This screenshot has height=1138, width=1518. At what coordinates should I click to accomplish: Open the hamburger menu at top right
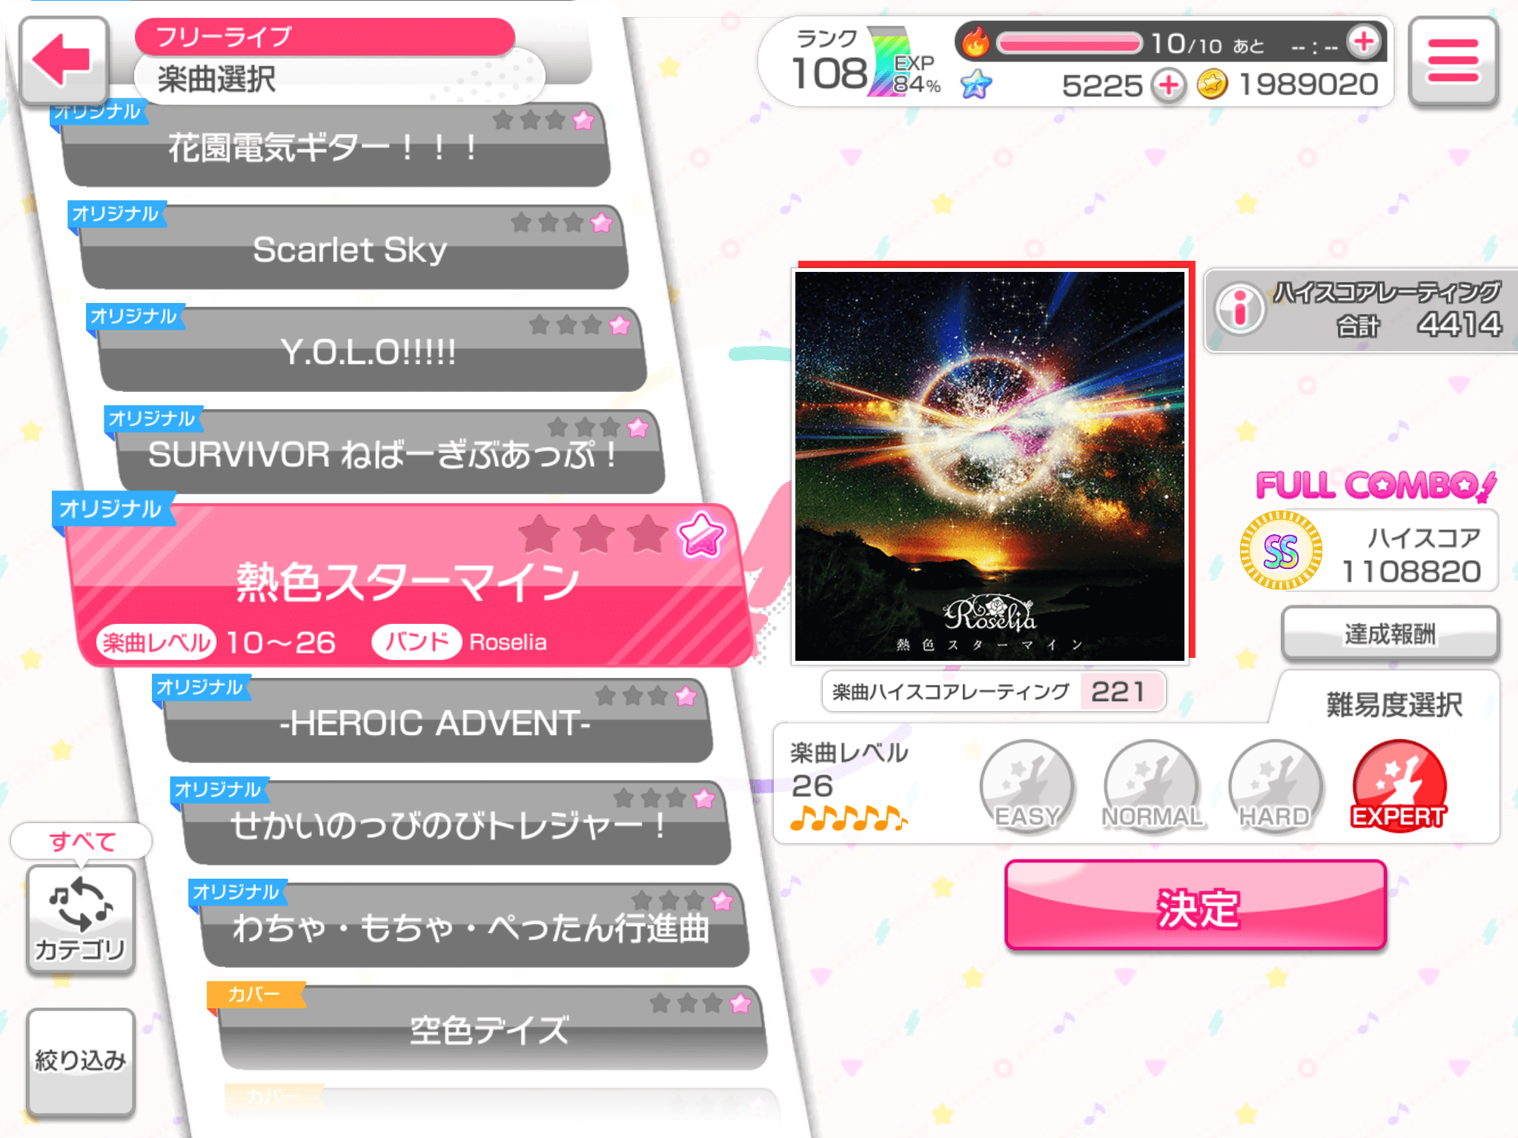tap(1453, 62)
